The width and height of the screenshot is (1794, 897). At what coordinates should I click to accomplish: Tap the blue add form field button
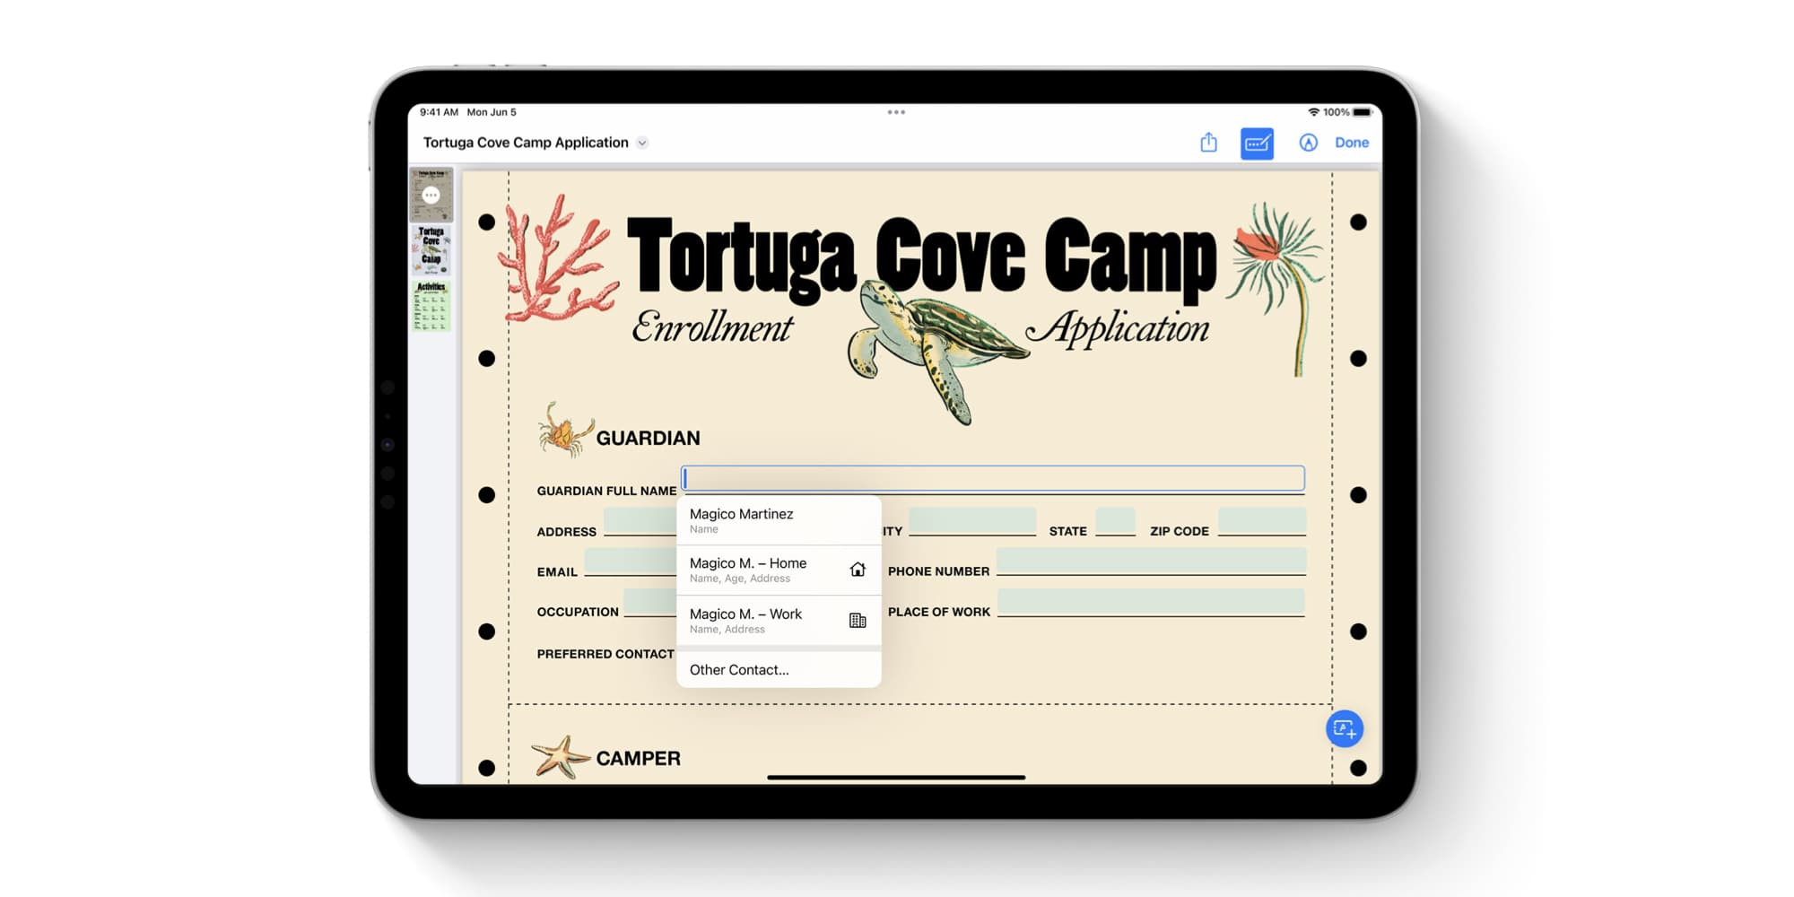[x=1344, y=728]
